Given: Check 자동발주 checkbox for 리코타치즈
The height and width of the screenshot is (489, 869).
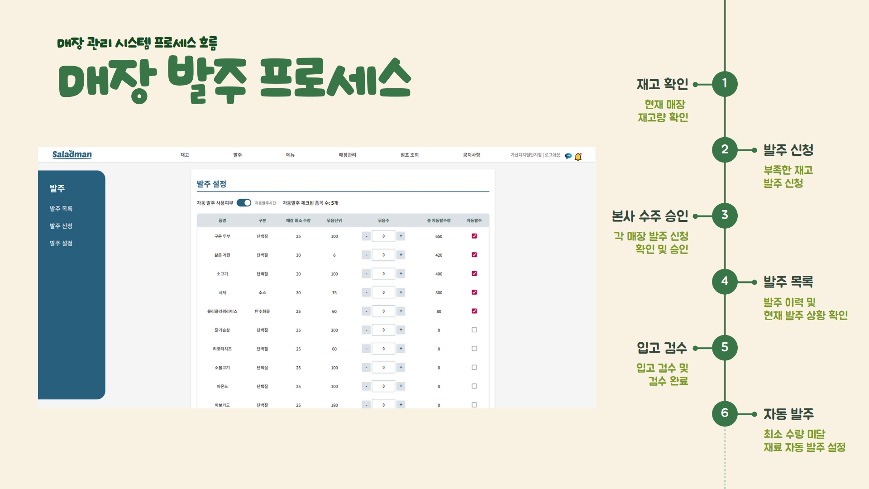Looking at the screenshot, I should [x=474, y=349].
